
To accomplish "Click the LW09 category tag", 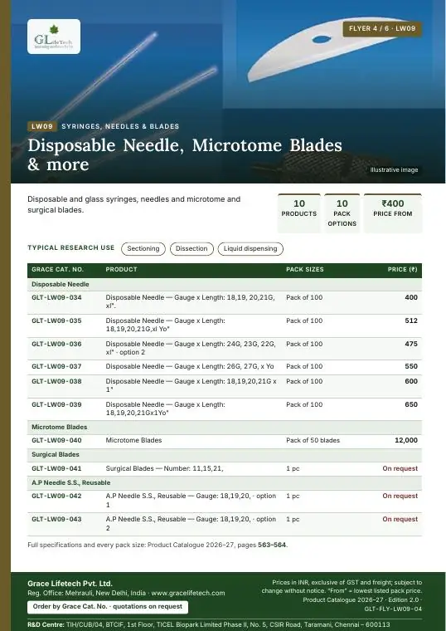I will 42,126.
